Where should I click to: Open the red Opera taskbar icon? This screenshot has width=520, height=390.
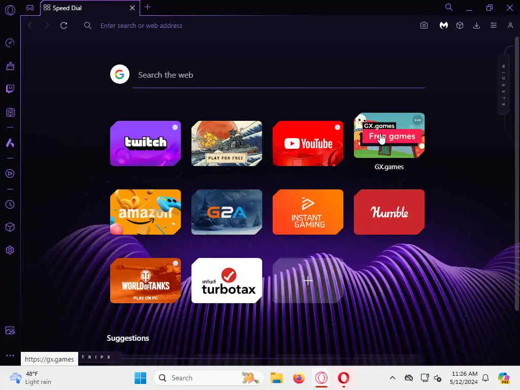pyautogui.click(x=344, y=378)
